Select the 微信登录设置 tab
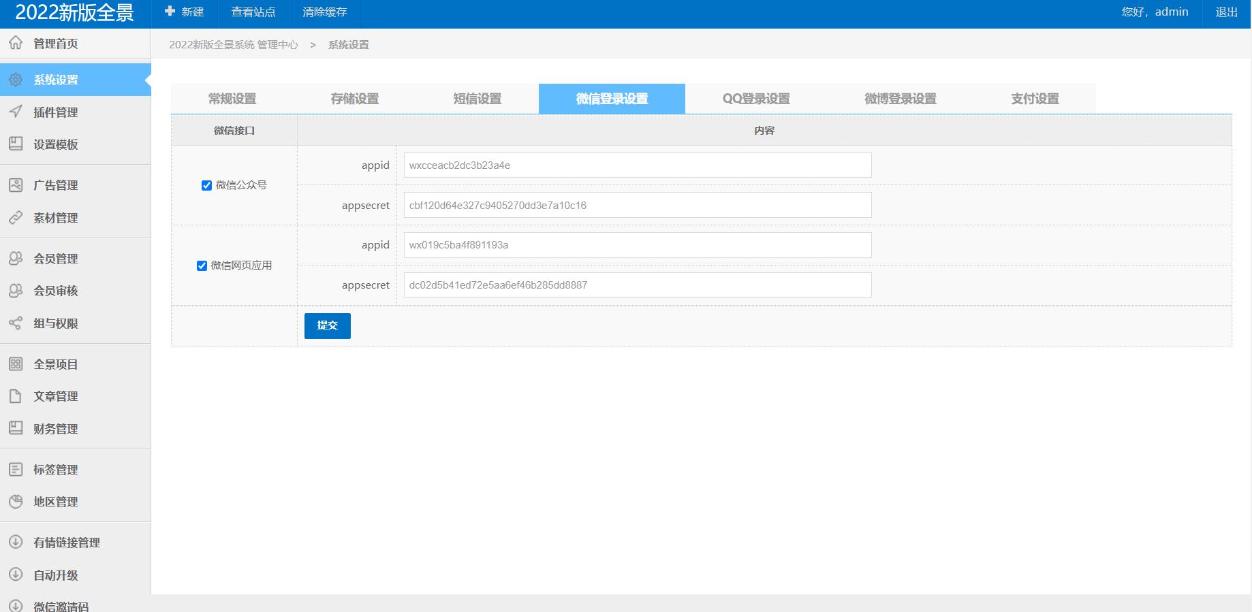This screenshot has height=612, width=1252. click(612, 99)
